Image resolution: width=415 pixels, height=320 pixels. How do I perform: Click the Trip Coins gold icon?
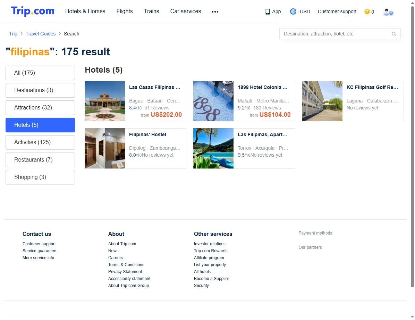coord(367,11)
